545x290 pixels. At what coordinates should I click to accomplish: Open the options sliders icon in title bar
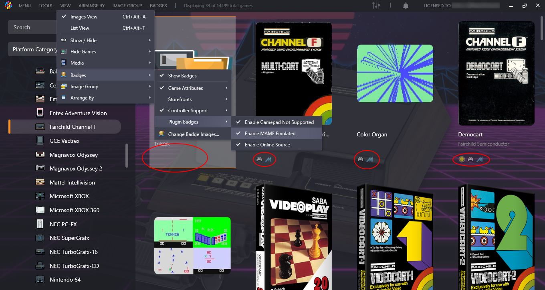[x=376, y=6]
